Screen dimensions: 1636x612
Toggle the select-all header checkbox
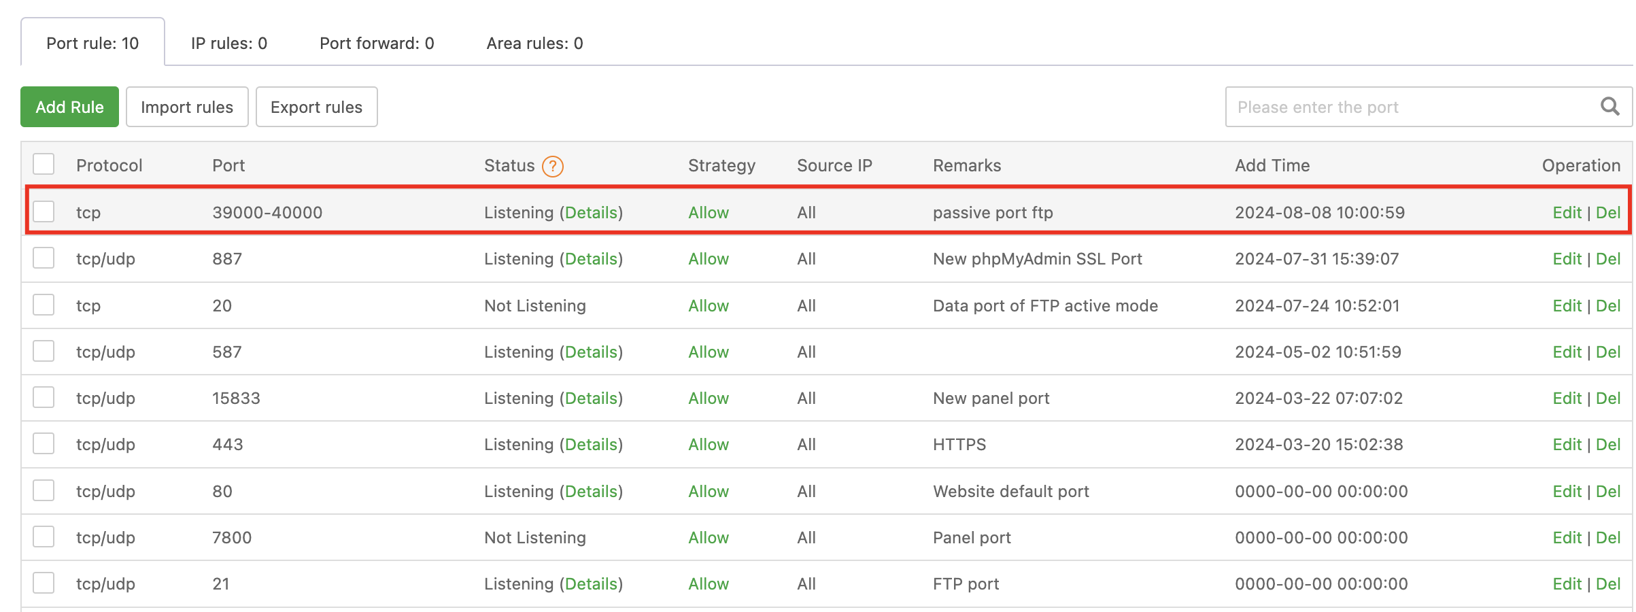44,165
